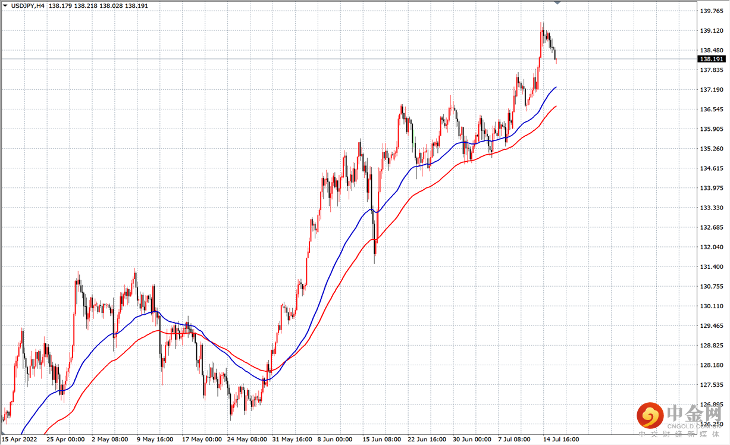Click the 9 May 16:00 time label
730x445 pixels.
[x=155, y=439]
